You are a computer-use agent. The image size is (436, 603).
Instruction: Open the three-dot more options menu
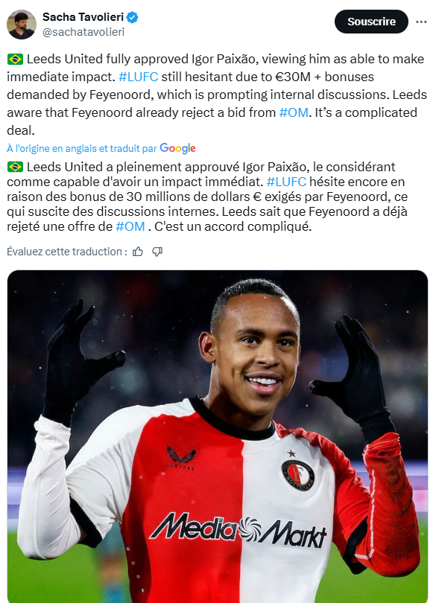[421, 22]
